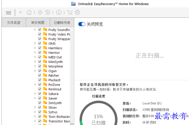Click the tree scrollbar up arrow
Image resolution: width=189 pixels, height=125 pixels.
coord(72,29)
